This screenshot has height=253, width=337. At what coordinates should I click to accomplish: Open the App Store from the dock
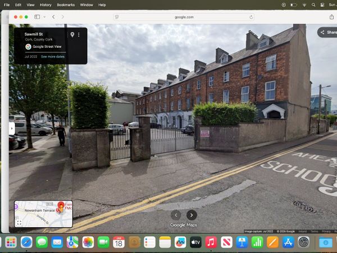click(x=288, y=242)
